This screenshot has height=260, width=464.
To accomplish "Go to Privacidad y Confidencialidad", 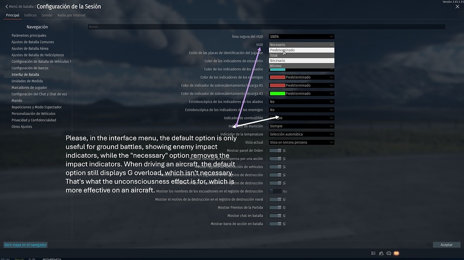I will [x=34, y=120].
